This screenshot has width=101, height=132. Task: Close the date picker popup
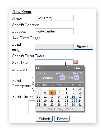pos(78,68)
